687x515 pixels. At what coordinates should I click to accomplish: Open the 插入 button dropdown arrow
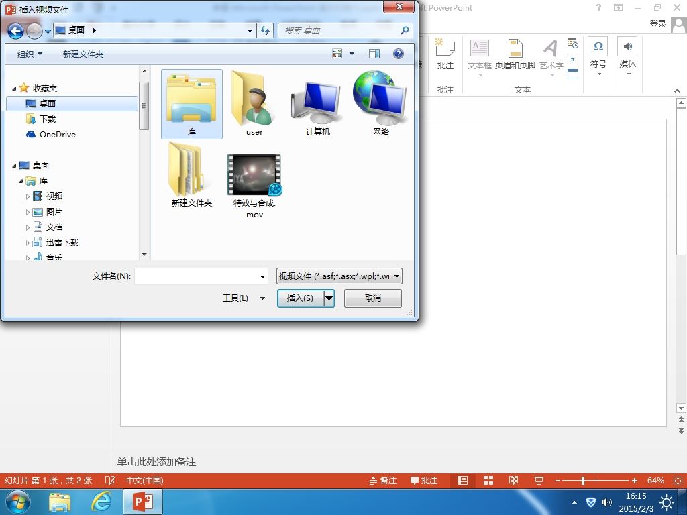329,298
